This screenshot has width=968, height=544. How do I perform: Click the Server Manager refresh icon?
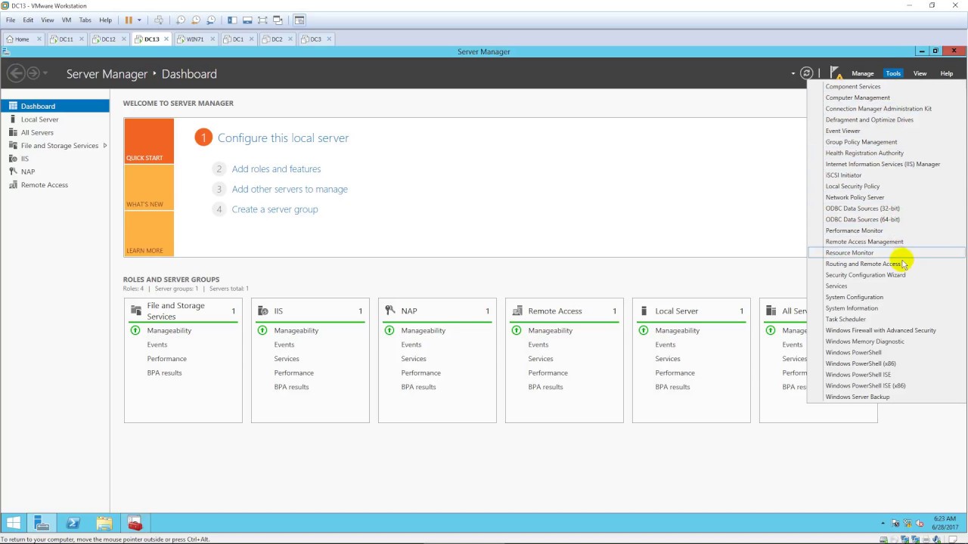(x=806, y=73)
